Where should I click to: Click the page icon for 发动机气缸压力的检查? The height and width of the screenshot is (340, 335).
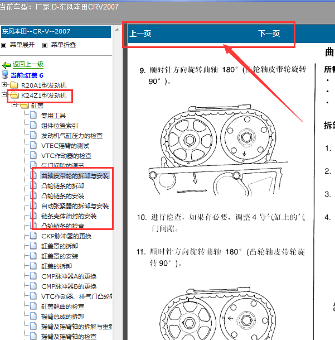click(33, 135)
